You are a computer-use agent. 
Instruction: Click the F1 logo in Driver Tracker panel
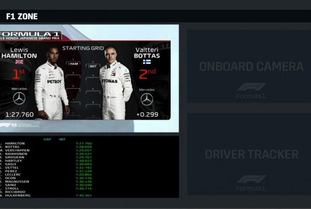pos(251,179)
